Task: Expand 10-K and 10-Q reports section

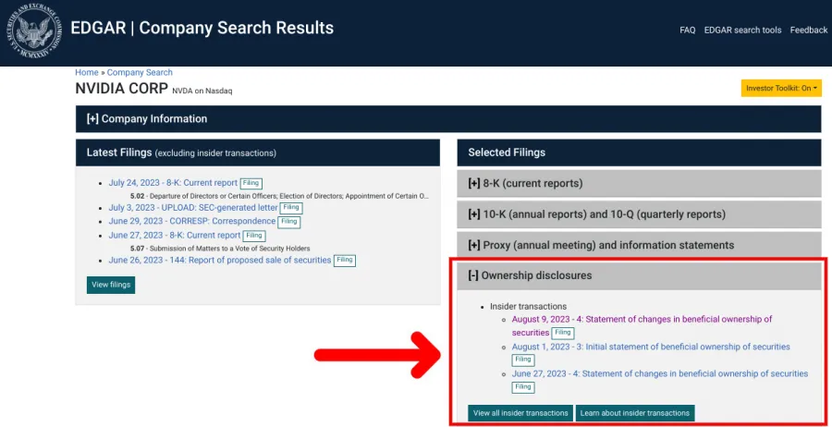Action: coord(596,214)
